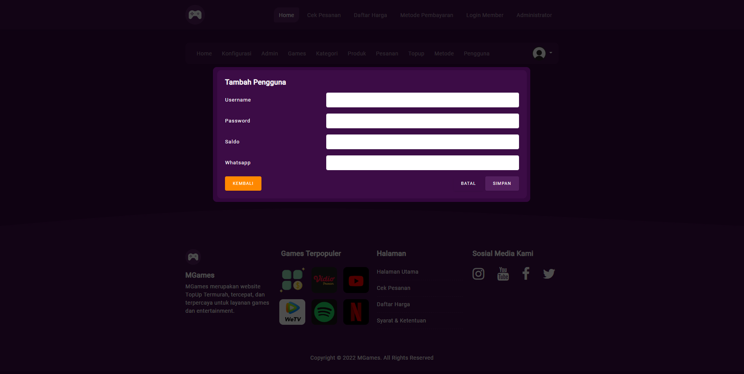The image size is (744, 374).
Task: Focus the Password input field
Action: [422, 121]
